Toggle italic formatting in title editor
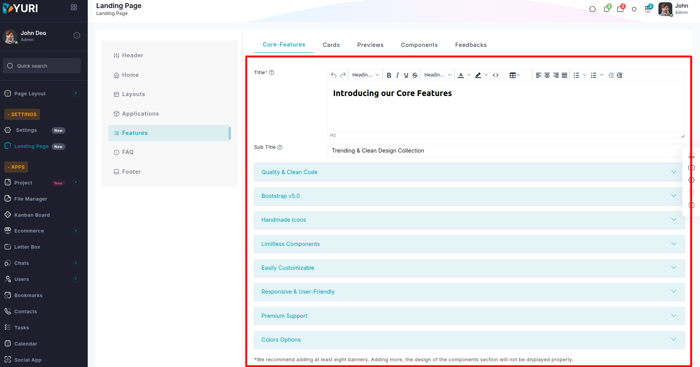 [397, 75]
